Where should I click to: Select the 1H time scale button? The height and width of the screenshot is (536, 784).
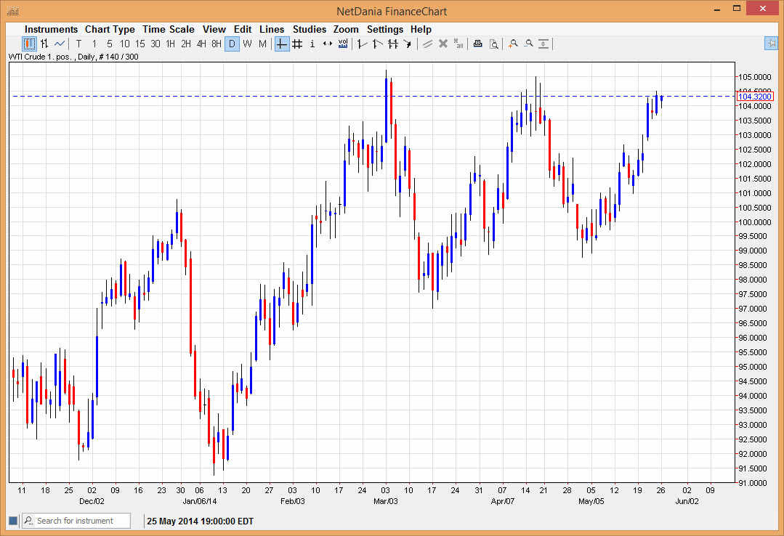pyautogui.click(x=171, y=44)
